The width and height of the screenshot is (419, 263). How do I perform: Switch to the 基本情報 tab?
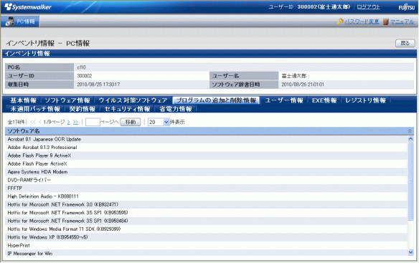(23, 100)
